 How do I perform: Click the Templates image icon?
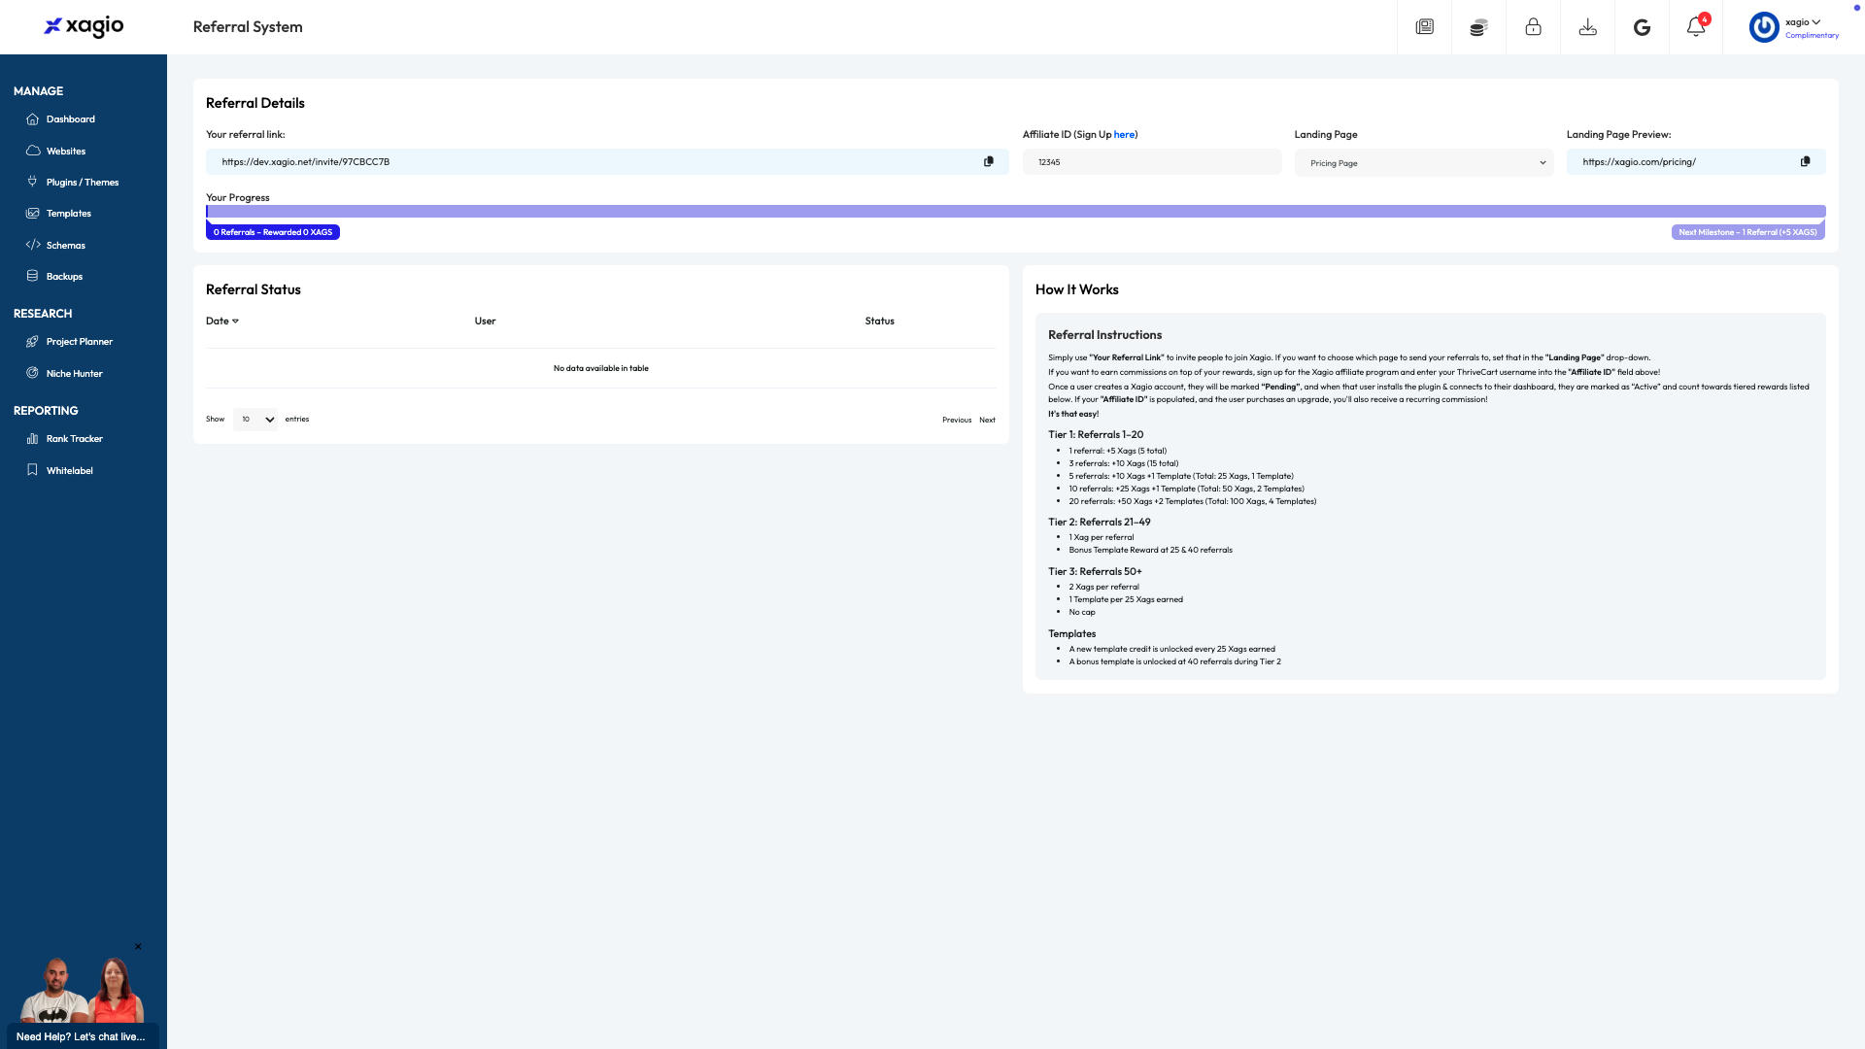click(33, 214)
